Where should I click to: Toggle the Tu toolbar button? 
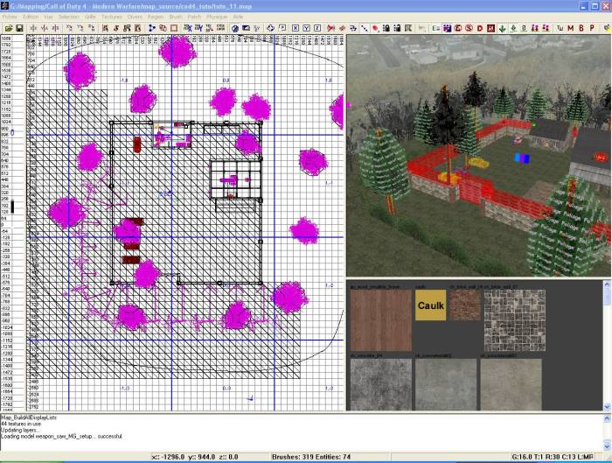[x=560, y=28]
